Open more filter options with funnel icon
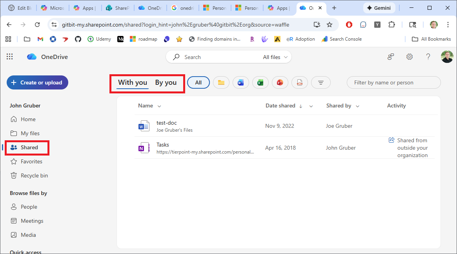 click(320, 82)
